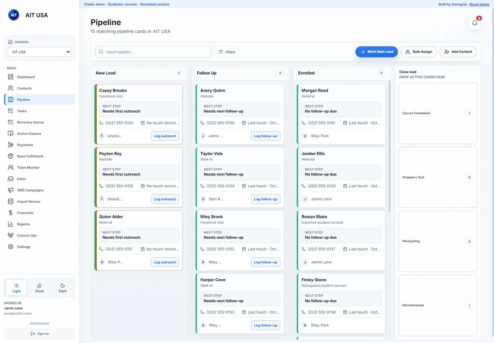Click the Settings gear icon

coord(11,247)
